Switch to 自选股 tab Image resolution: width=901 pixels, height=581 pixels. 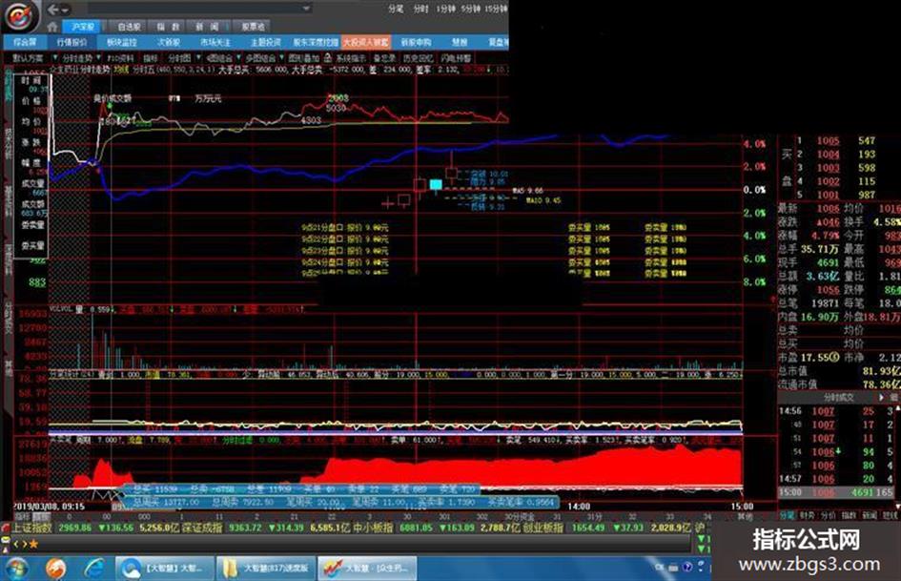[130, 27]
